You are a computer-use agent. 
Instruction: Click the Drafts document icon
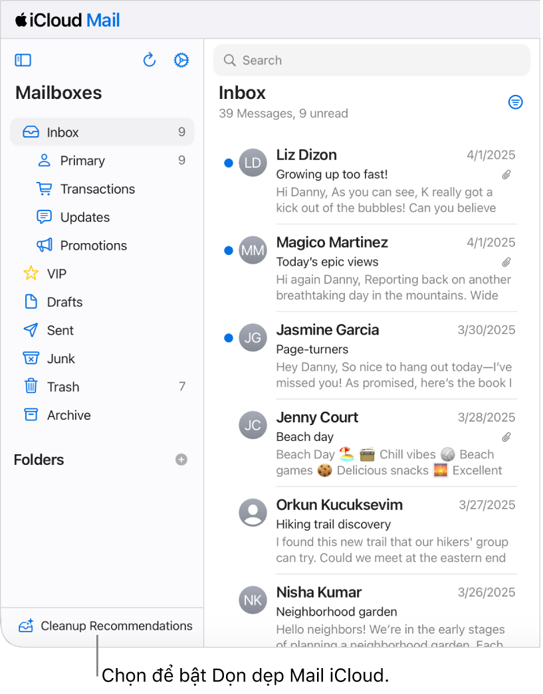(x=31, y=302)
